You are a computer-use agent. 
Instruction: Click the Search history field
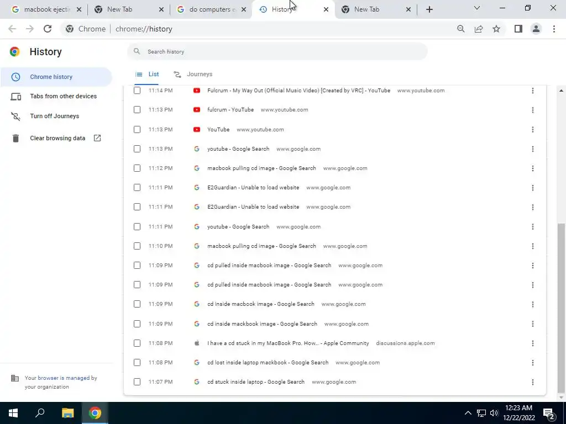tap(277, 51)
